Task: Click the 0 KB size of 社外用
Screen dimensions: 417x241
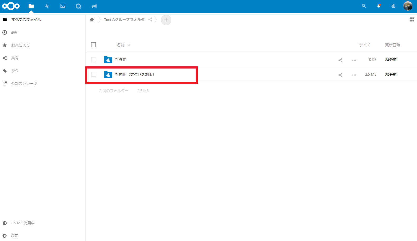Action: 373,60
